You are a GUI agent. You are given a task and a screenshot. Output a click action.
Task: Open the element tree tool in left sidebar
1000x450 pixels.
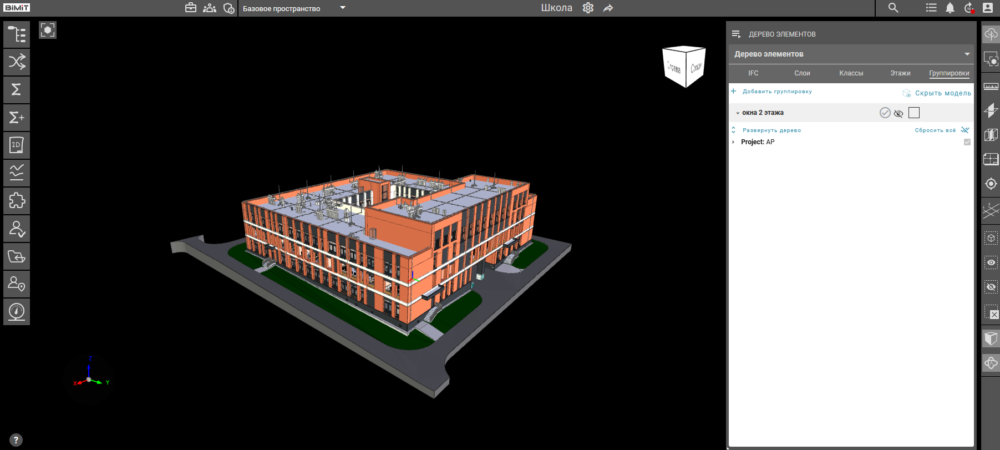17,34
